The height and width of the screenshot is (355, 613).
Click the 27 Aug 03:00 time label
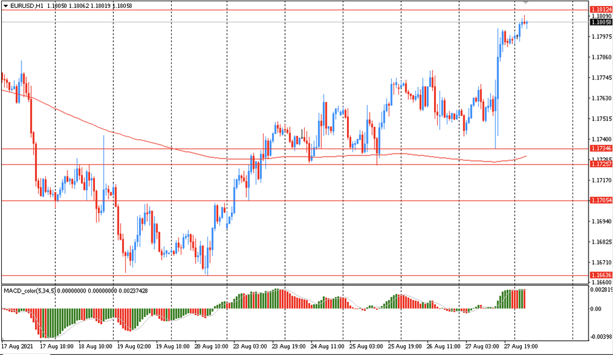click(482, 346)
